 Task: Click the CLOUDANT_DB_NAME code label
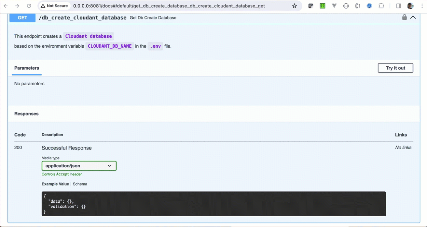pyautogui.click(x=110, y=46)
